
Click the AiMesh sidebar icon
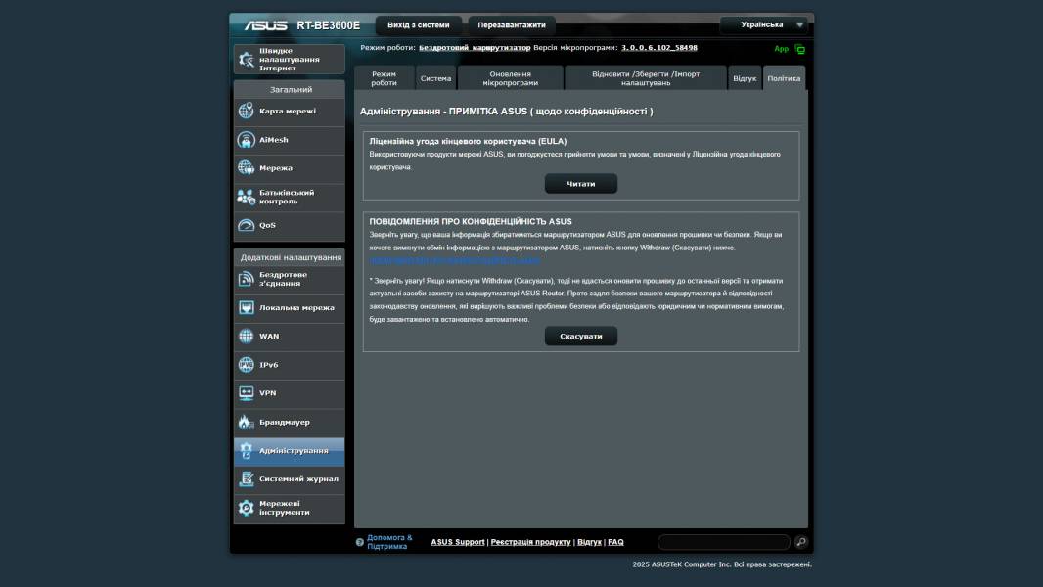click(247, 140)
